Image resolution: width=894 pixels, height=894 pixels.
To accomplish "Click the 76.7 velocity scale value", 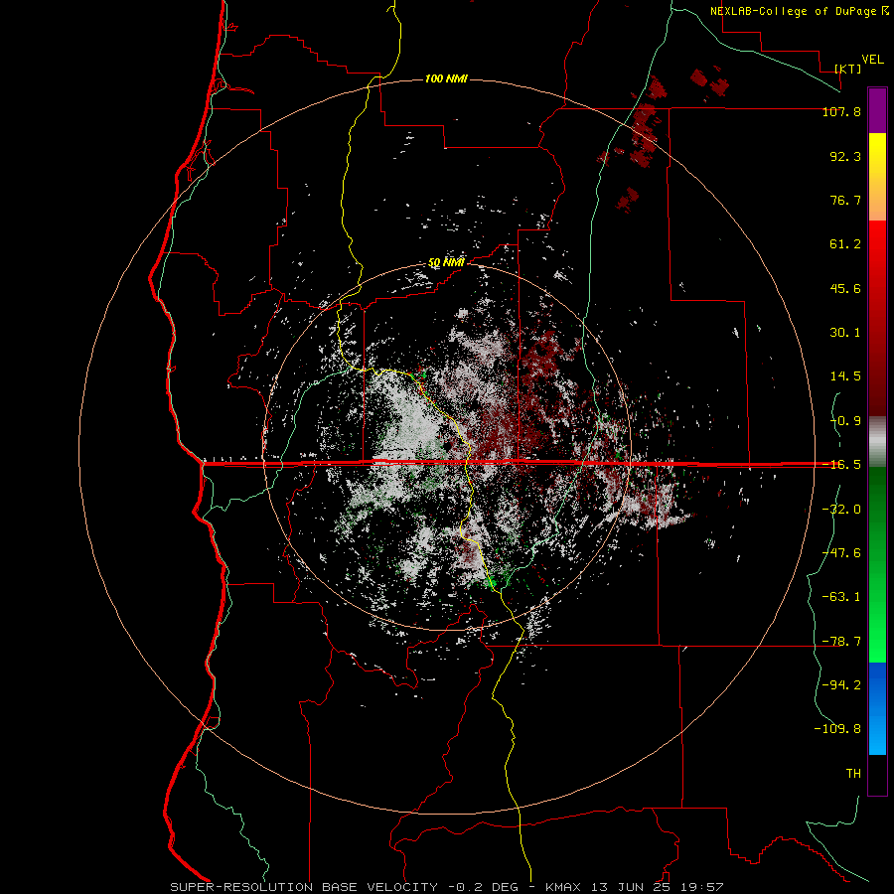I will [x=845, y=200].
